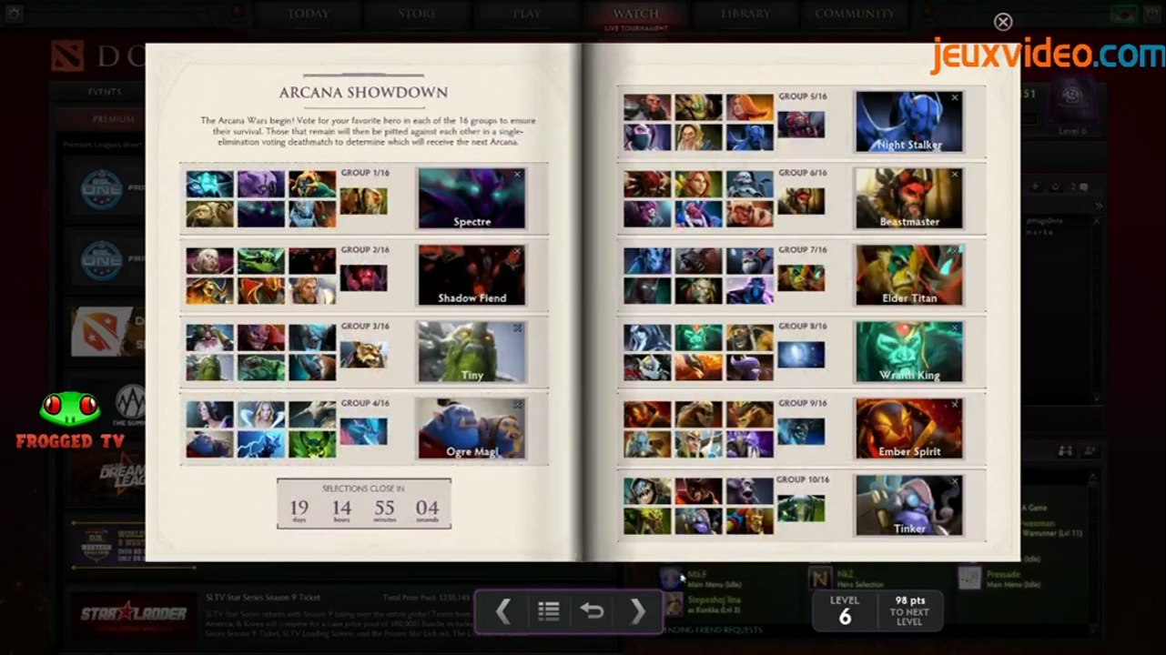Open the LIBRARY tab
The height and width of the screenshot is (655, 1166).
[745, 14]
